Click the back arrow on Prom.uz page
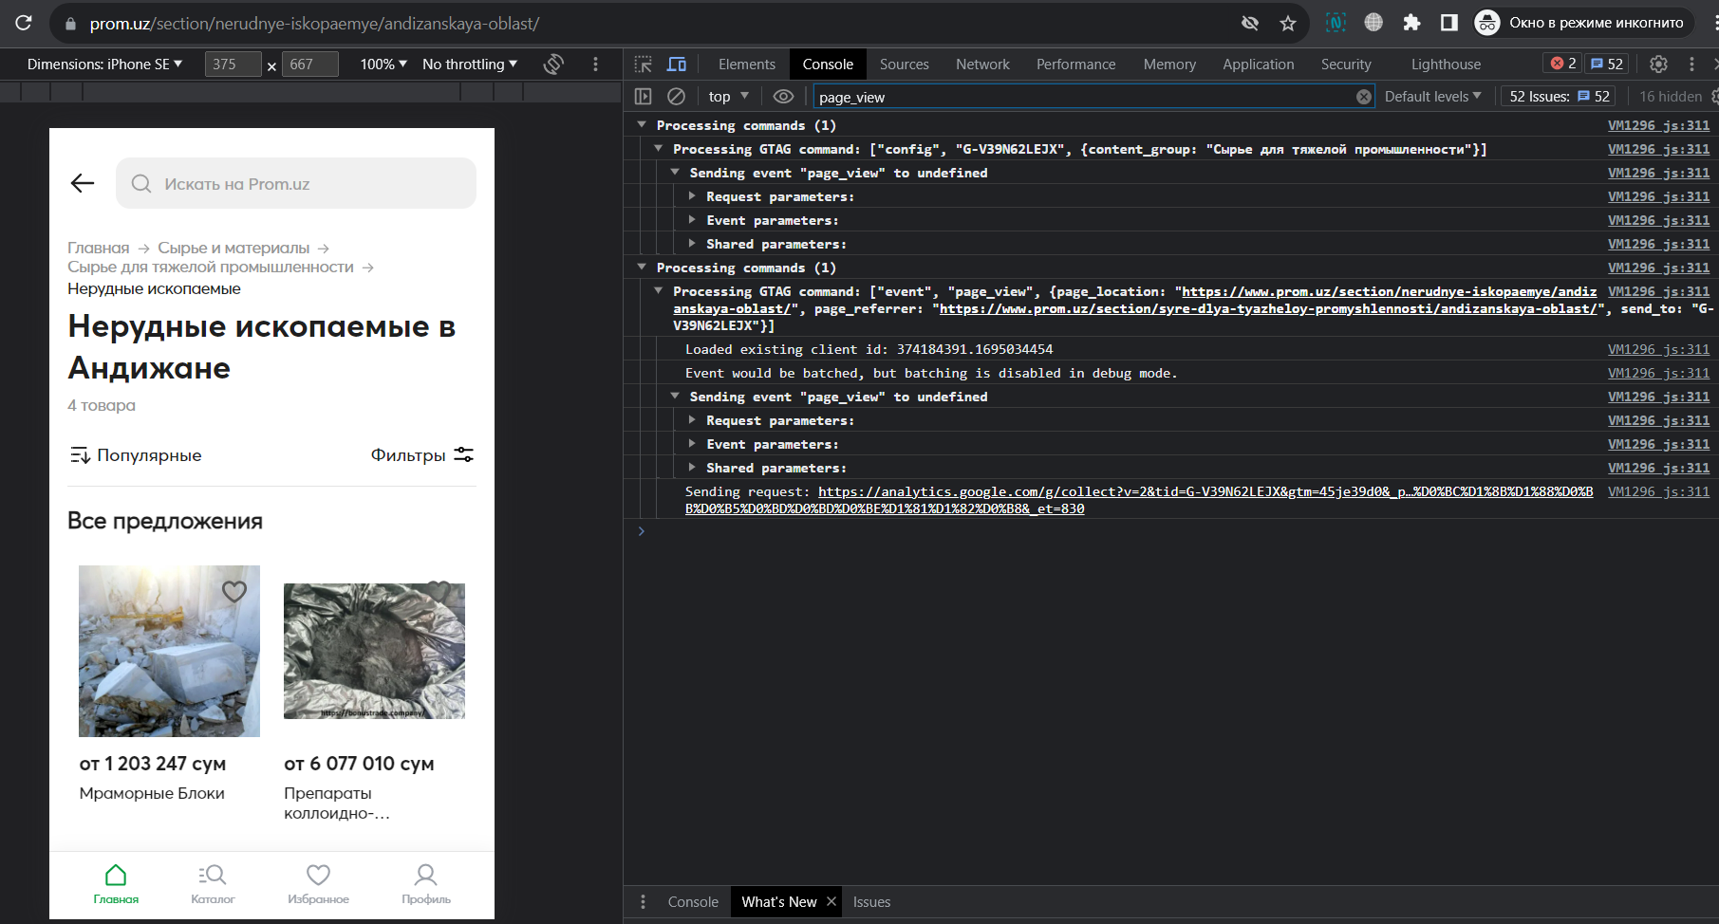 (x=83, y=183)
